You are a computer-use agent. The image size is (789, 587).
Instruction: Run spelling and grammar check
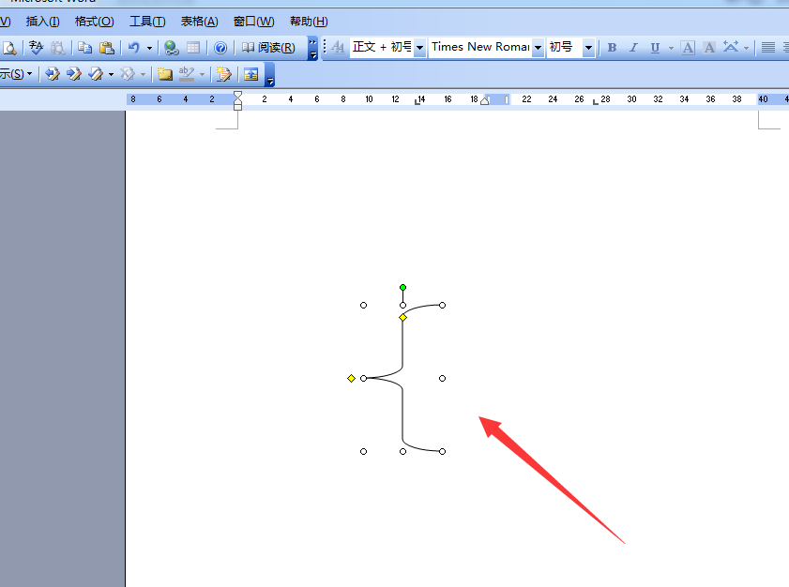[x=37, y=48]
